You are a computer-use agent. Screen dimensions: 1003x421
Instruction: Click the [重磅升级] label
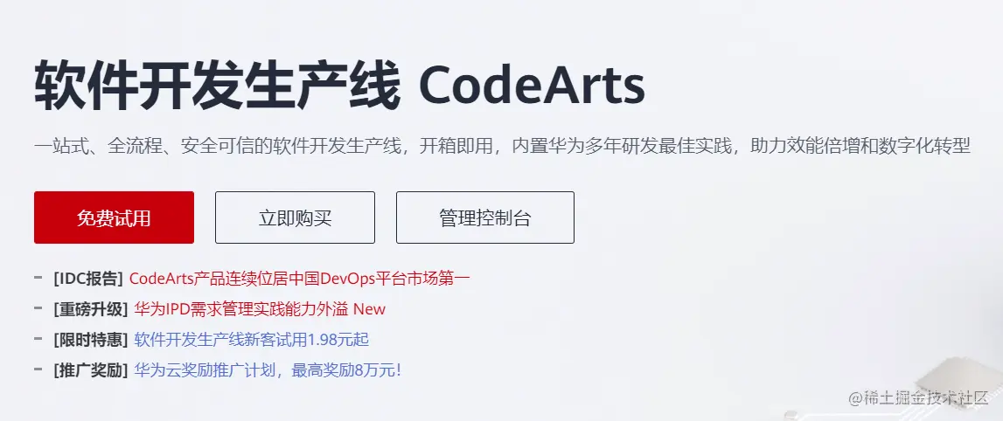[x=91, y=309]
